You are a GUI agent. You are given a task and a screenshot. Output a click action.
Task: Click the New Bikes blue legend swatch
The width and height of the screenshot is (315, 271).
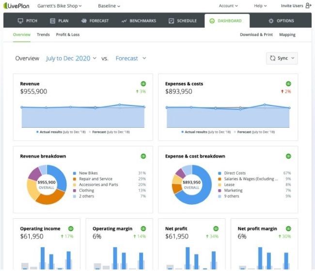click(75, 173)
